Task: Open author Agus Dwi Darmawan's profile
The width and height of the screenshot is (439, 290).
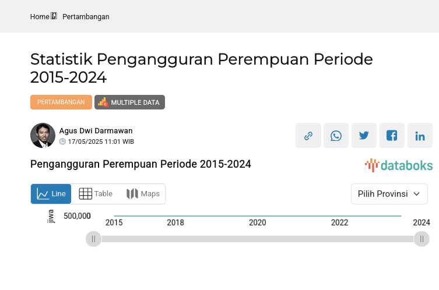Action: click(96, 130)
